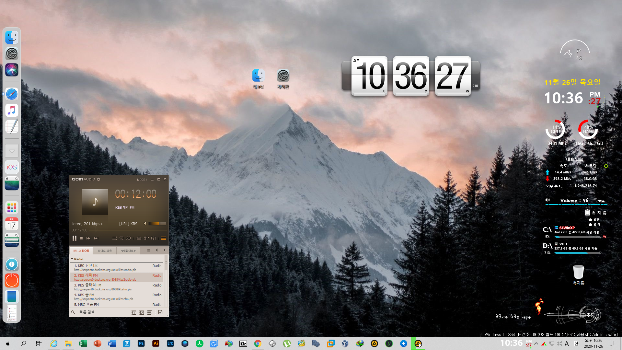The height and width of the screenshot is (350, 622).
Task: Select 5. MBC 표준 FM station
Action: pyautogui.click(x=117, y=304)
